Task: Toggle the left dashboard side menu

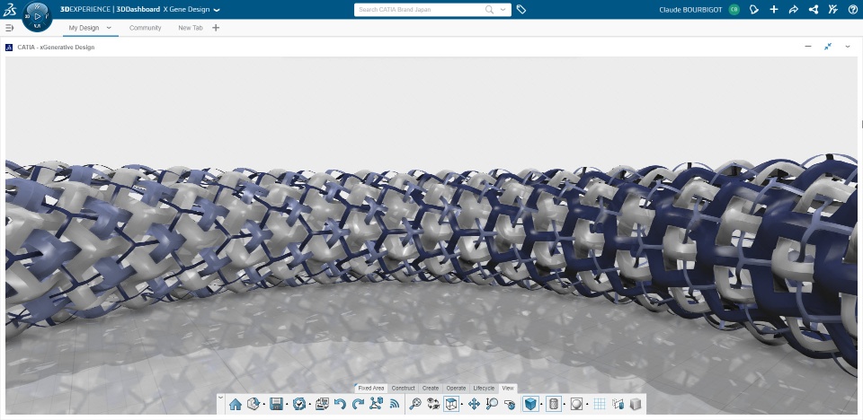Action: (x=9, y=28)
